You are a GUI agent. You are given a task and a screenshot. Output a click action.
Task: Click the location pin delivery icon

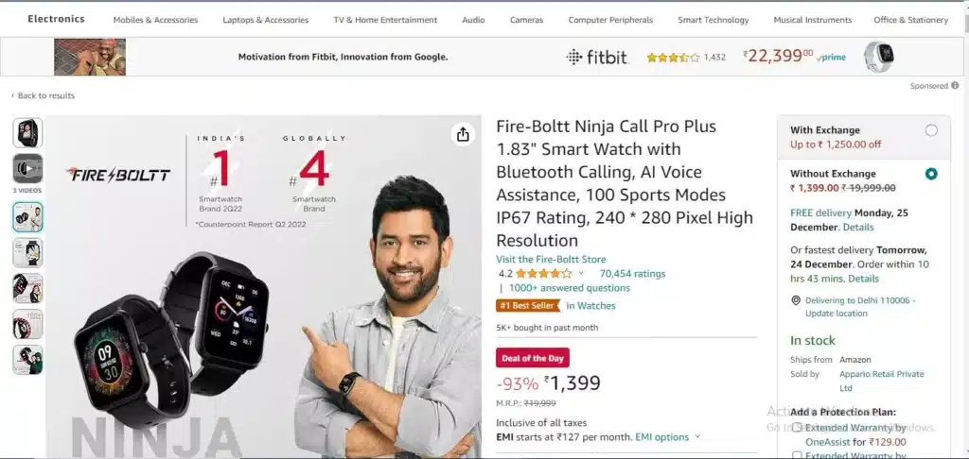[796, 300]
